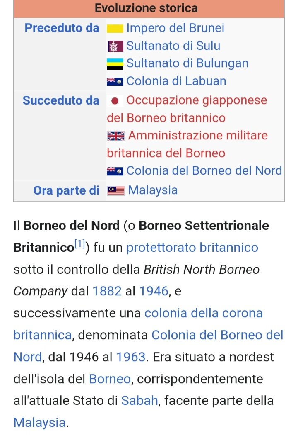Tap the yellow Impero del Brunei flag
Viewport: 298px width, 443px height.
pyautogui.click(x=115, y=29)
